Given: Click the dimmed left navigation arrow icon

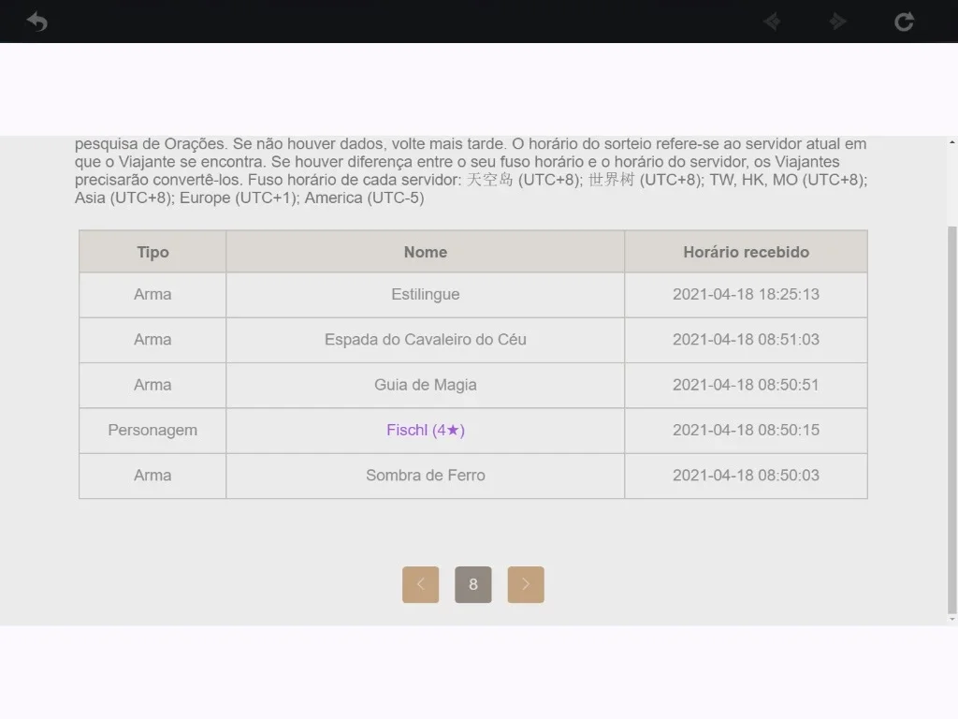Looking at the screenshot, I should 772,22.
